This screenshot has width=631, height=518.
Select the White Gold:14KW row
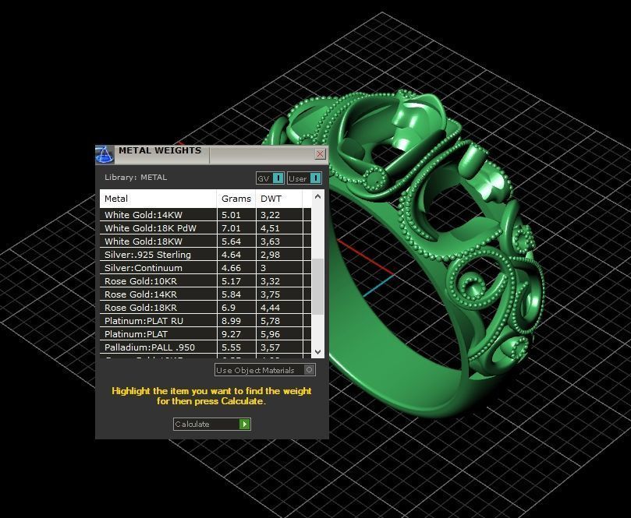pos(206,214)
